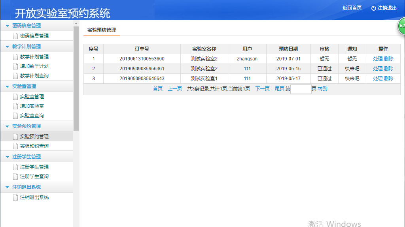The height and width of the screenshot is (227, 405).
Task: Click 处理 for order 20190509035645643
Action: [x=378, y=79]
